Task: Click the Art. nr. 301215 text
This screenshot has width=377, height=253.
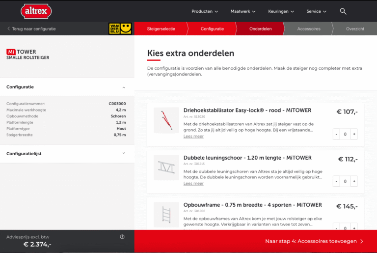Action: pyautogui.click(x=194, y=164)
